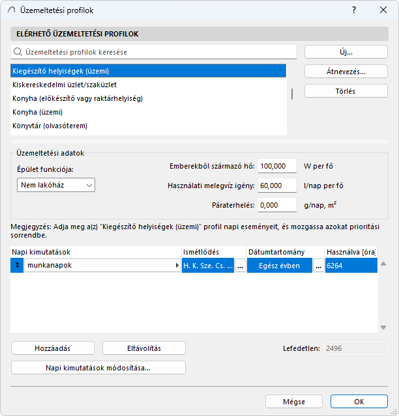The height and width of the screenshot is (416, 399).
Task: Click Napi kimutatások módosítása button
Action: (98, 368)
